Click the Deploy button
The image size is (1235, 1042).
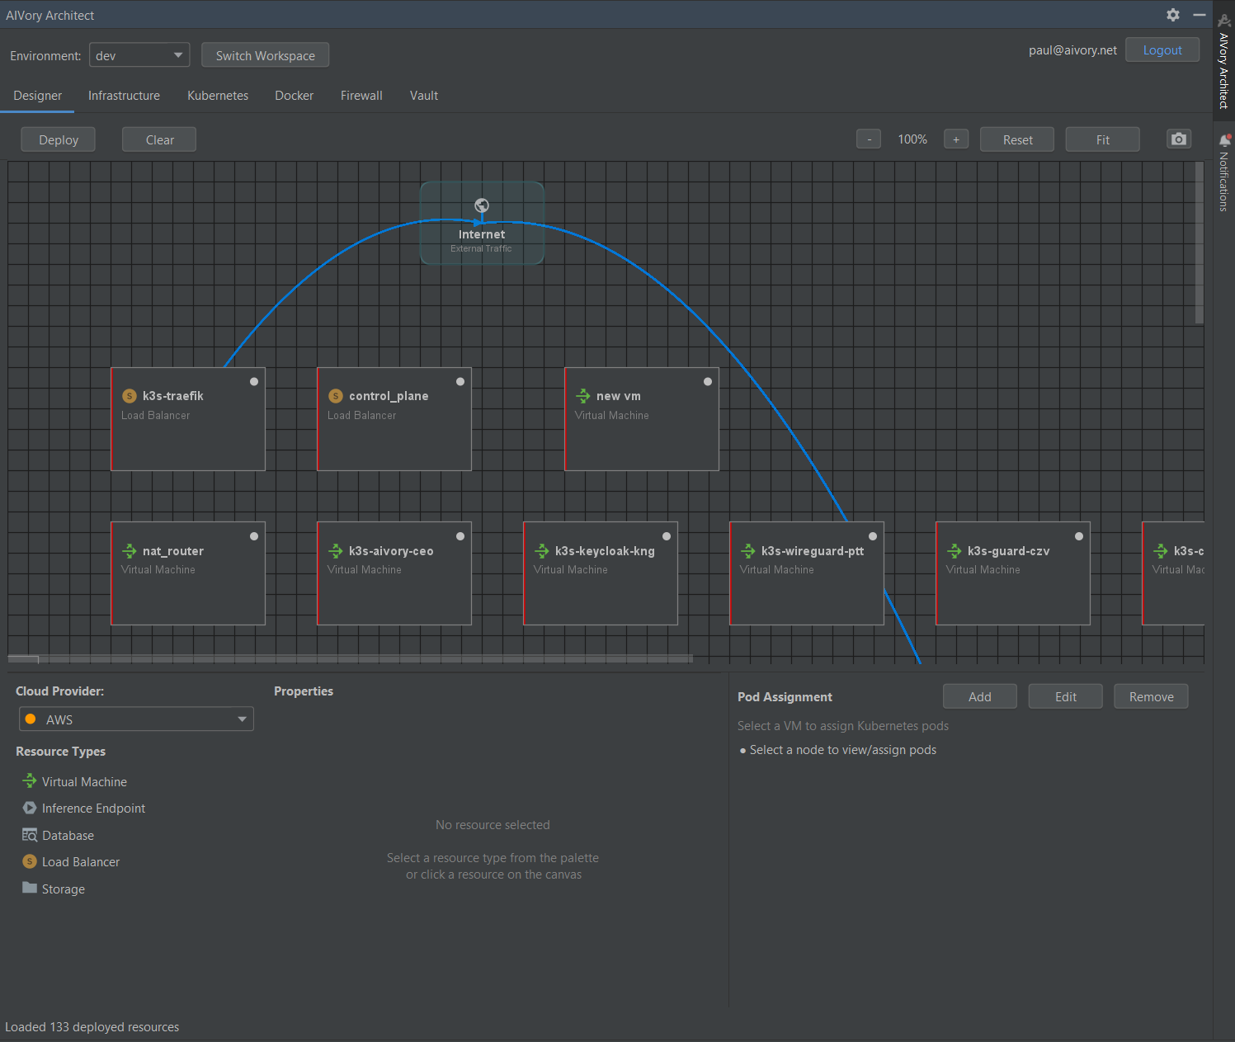[59, 139]
